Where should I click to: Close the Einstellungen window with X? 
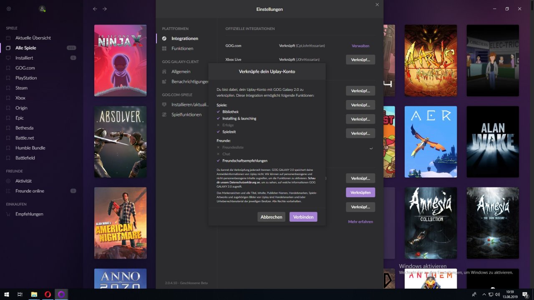(377, 5)
